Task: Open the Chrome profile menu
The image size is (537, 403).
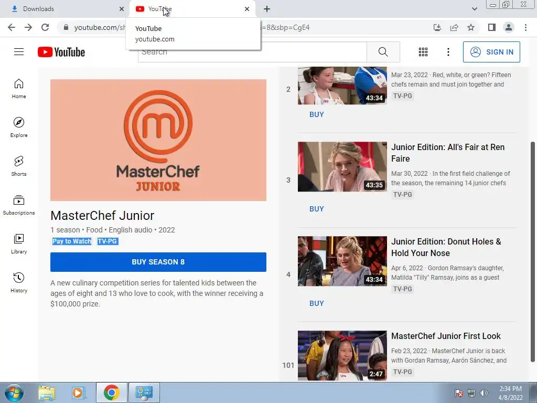Action: coord(509,27)
